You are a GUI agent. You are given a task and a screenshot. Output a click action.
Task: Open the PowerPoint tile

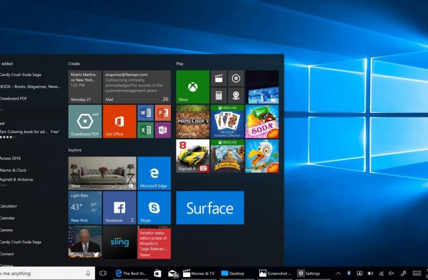click(x=163, y=113)
